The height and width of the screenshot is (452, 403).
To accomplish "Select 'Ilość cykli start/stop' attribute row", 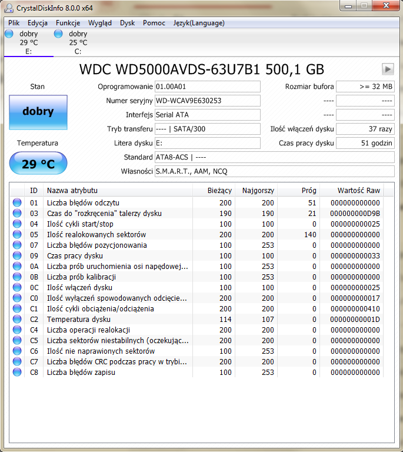I will click(x=196, y=224).
